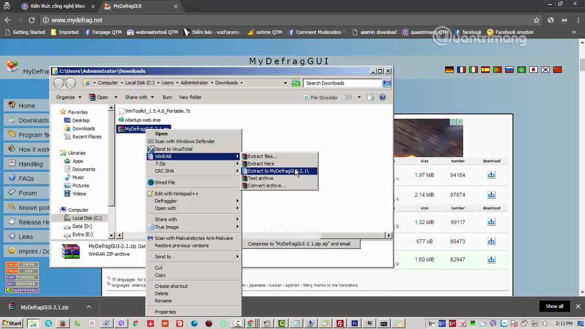Open the chevron beside the download bar item

[89, 307]
